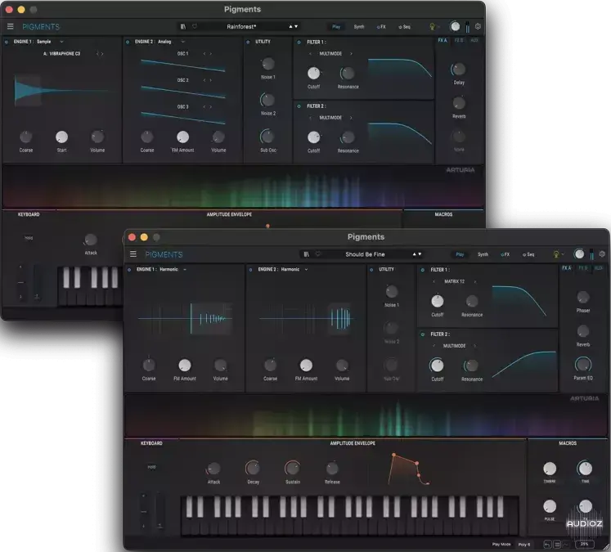Click amplitude envelope Decay knob
The image size is (611, 552).
(x=253, y=469)
